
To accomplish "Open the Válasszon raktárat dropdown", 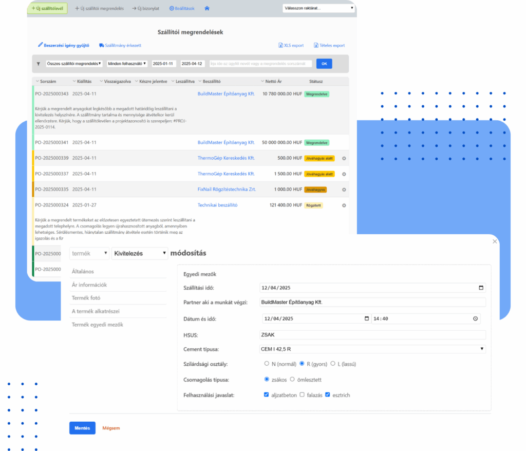I will point(318,8).
